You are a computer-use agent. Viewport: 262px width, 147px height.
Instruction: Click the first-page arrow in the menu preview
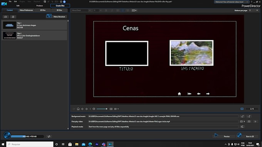pyautogui.click(x=189, y=94)
